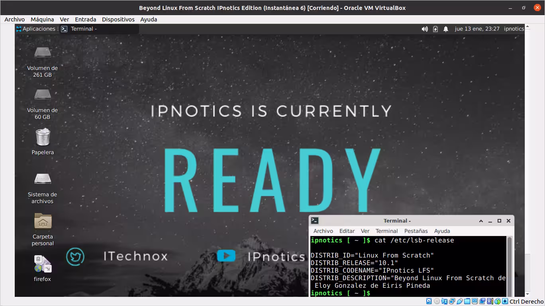The width and height of the screenshot is (545, 306).
Task: Open the Editar menu in Terminal
Action: [x=347, y=231]
